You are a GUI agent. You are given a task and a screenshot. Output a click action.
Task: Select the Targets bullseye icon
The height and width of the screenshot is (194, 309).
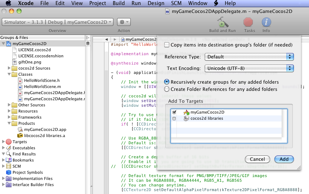click(x=9, y=142)
